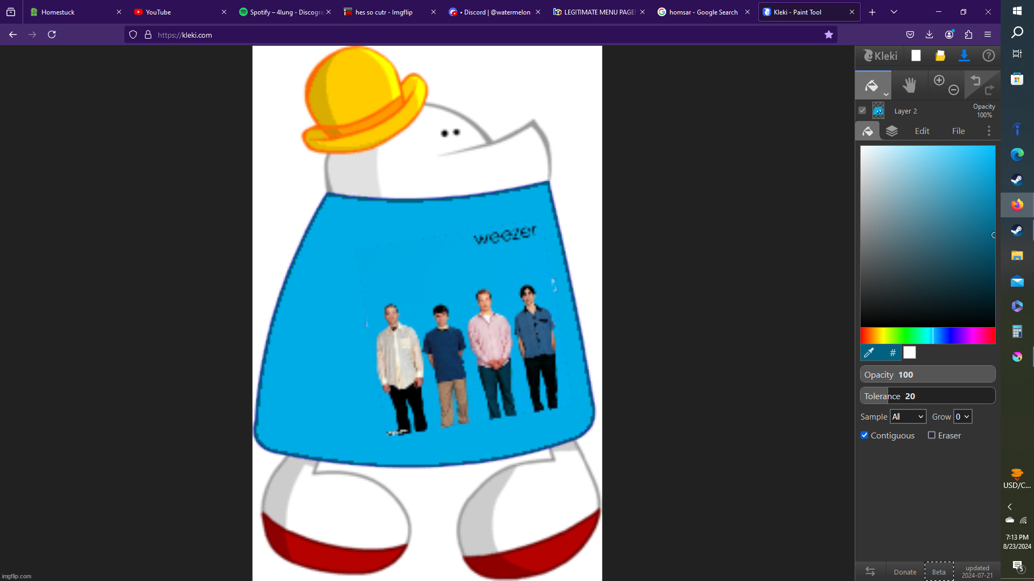Image resolution: width=1034 pixels, height=581 pixels.
Task: List all open Firefox tabs
Action: 894,12
